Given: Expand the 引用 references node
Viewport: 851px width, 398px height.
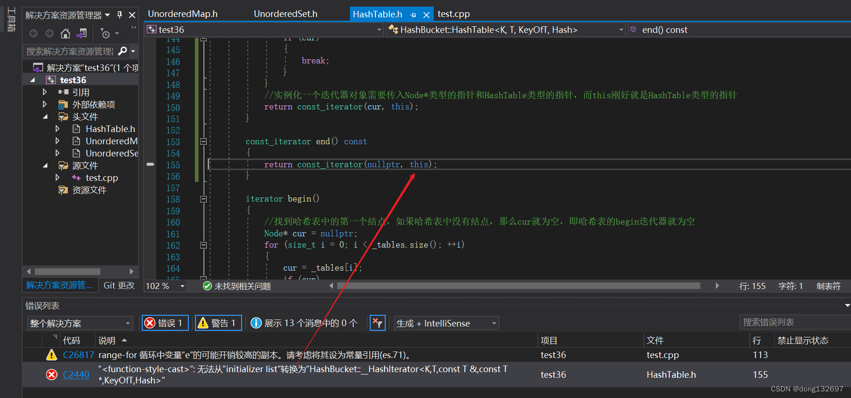Looking at the screenshot, I should pos(44,92).
